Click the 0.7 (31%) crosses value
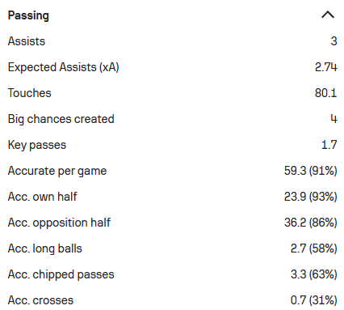Viewport: 344px width, 310px height. (x=314, y=300)
